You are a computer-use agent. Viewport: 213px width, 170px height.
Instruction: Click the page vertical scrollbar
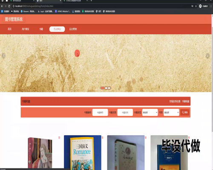tap(212, 79)
